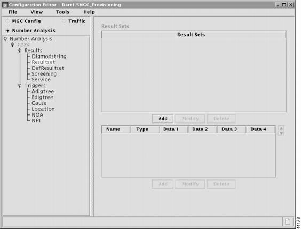The height and width of the screenshot is (229, 301).
Task: Select 1234 in the tree
Action: click(x=23, y=45)
